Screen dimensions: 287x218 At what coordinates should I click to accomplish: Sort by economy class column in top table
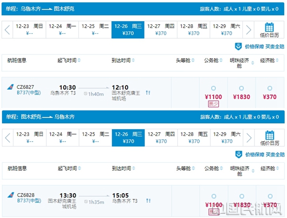pos(270,61)
